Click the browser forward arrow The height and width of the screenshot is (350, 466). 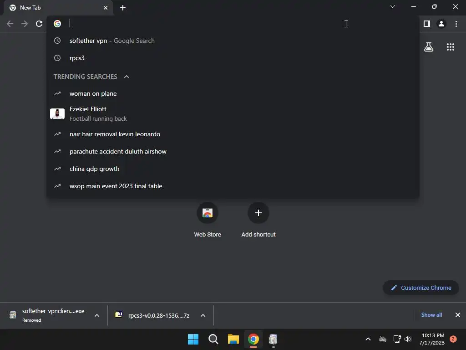[x=25, y=24]
